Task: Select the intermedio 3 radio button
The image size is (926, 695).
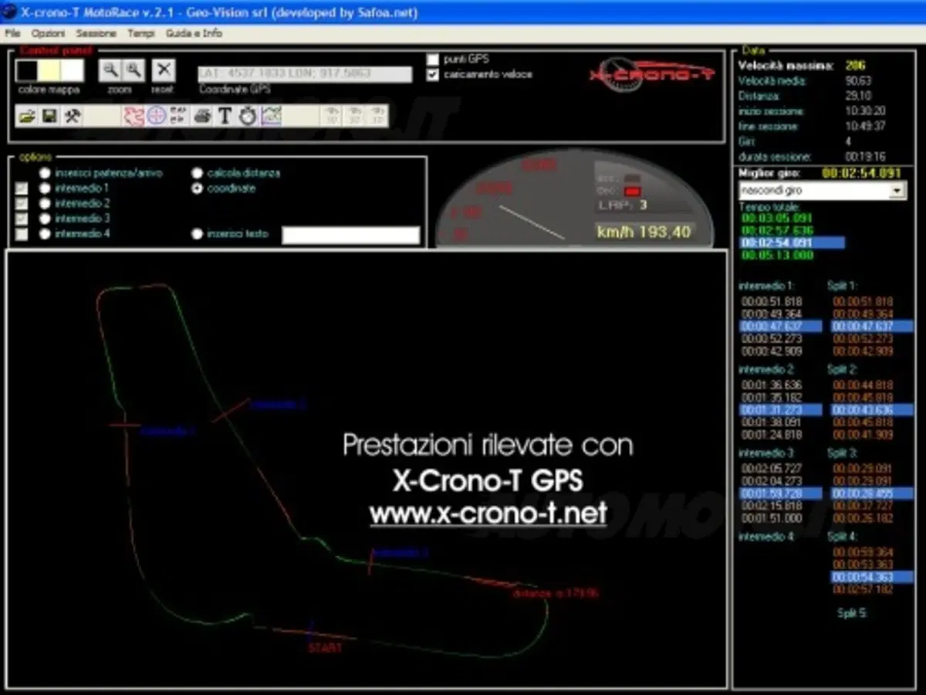Action: [46, 219]
